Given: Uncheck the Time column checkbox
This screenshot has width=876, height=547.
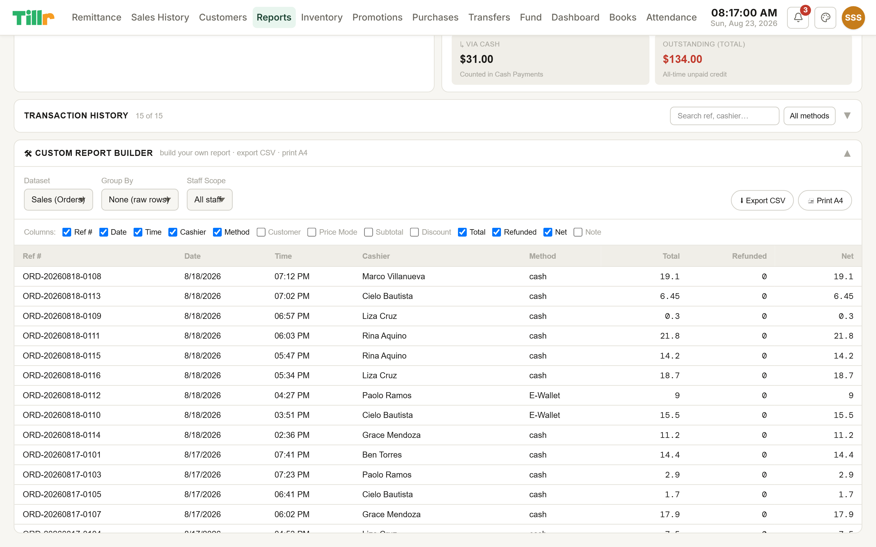Looking at the screenshot, I should pyautogui.click(x=138, y=232).
